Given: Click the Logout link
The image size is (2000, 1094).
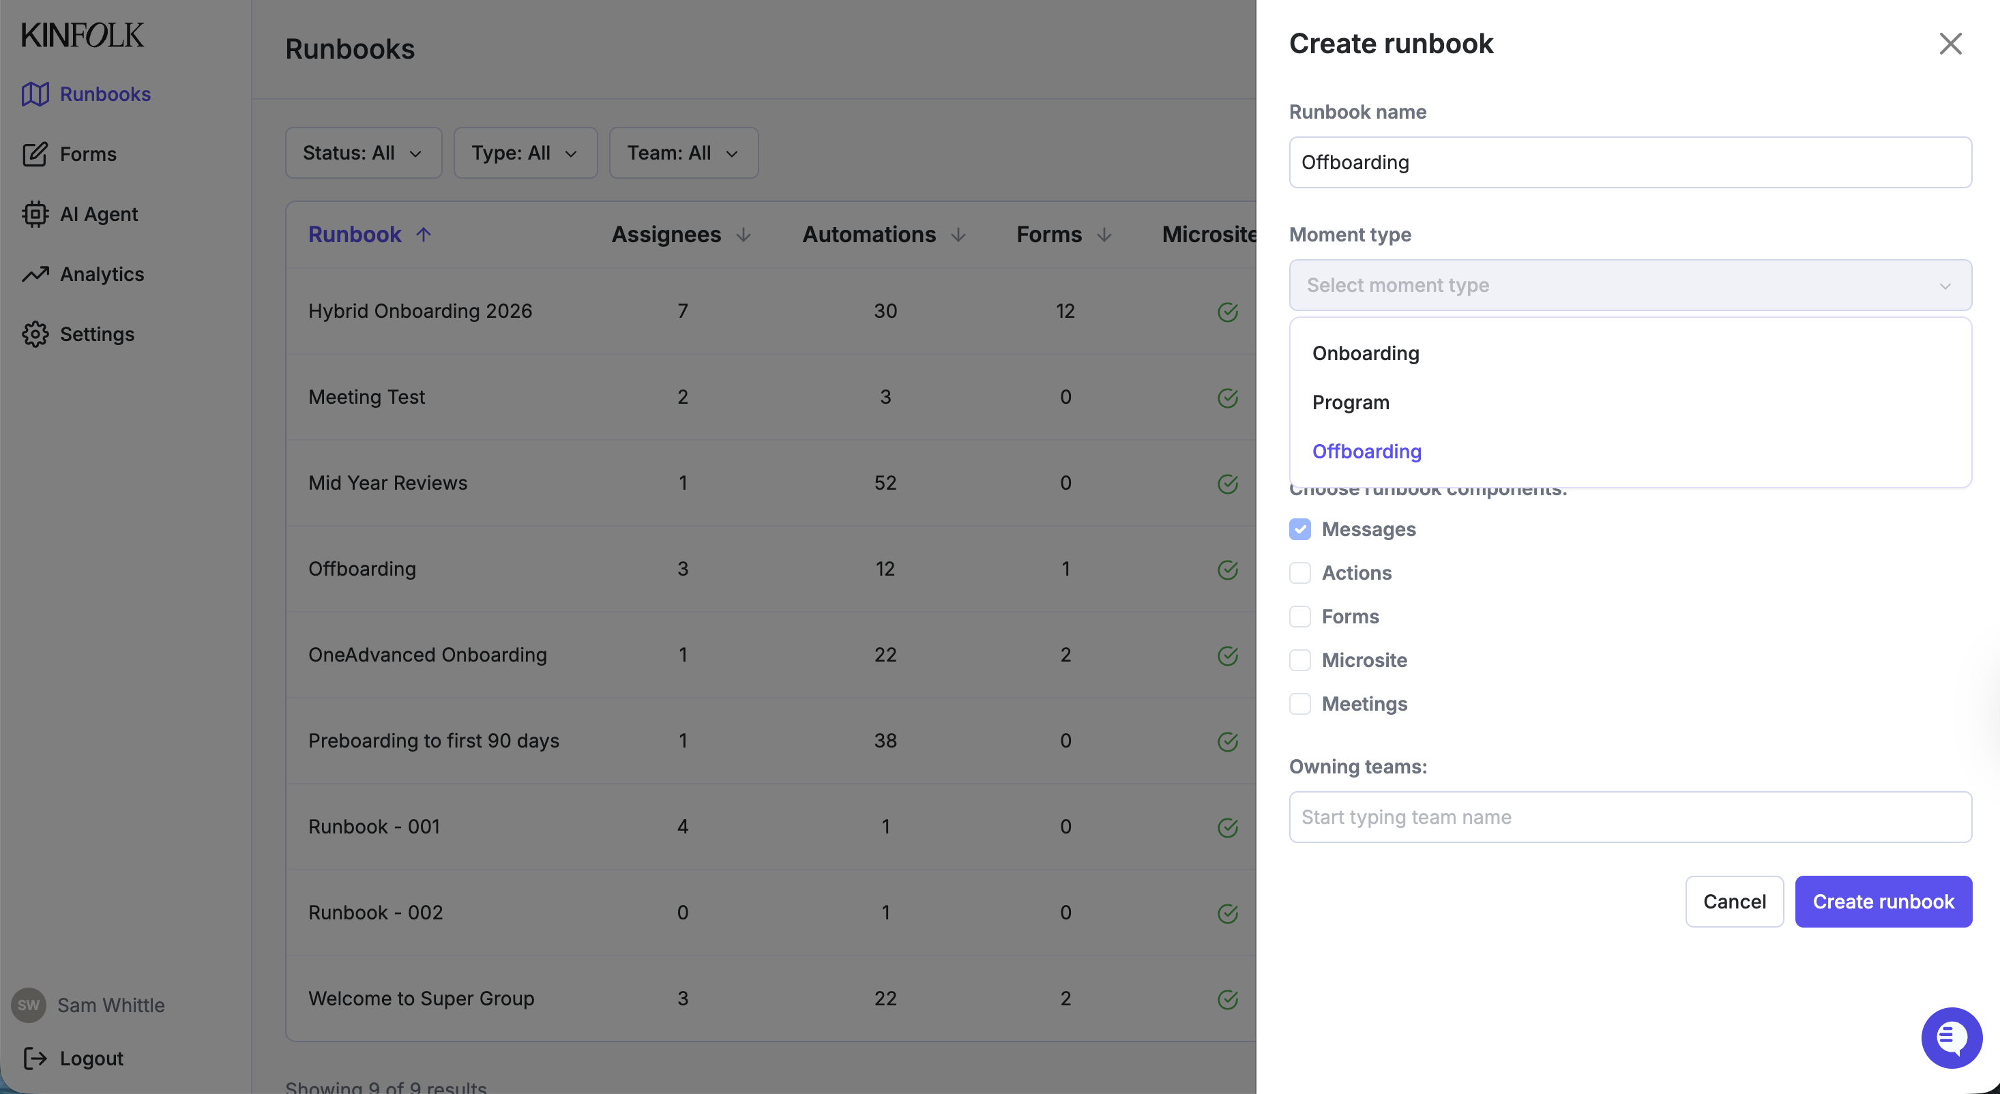Looking at the screenshot, I should pos(91,1059).
